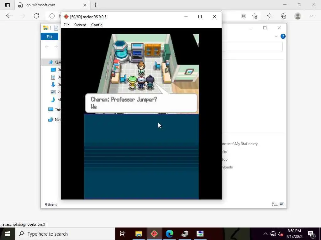The width and height of the screenshot is (321, 240).
Task: Select the Music item in Explorer sidebar
Action: point(56,100)
